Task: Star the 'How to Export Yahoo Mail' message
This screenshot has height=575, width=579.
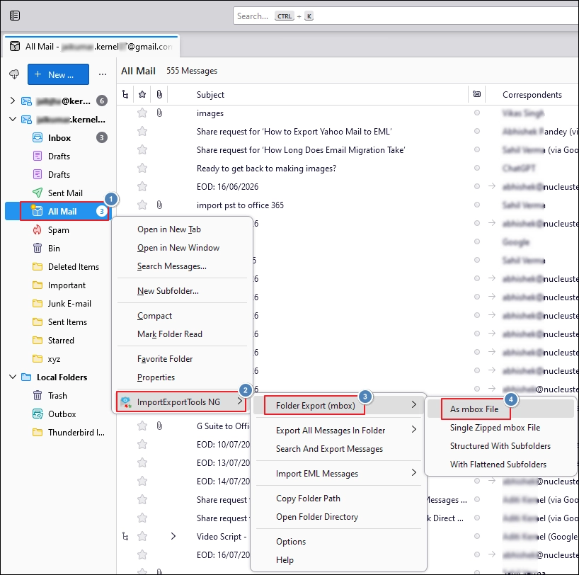Action: [142, 131]
